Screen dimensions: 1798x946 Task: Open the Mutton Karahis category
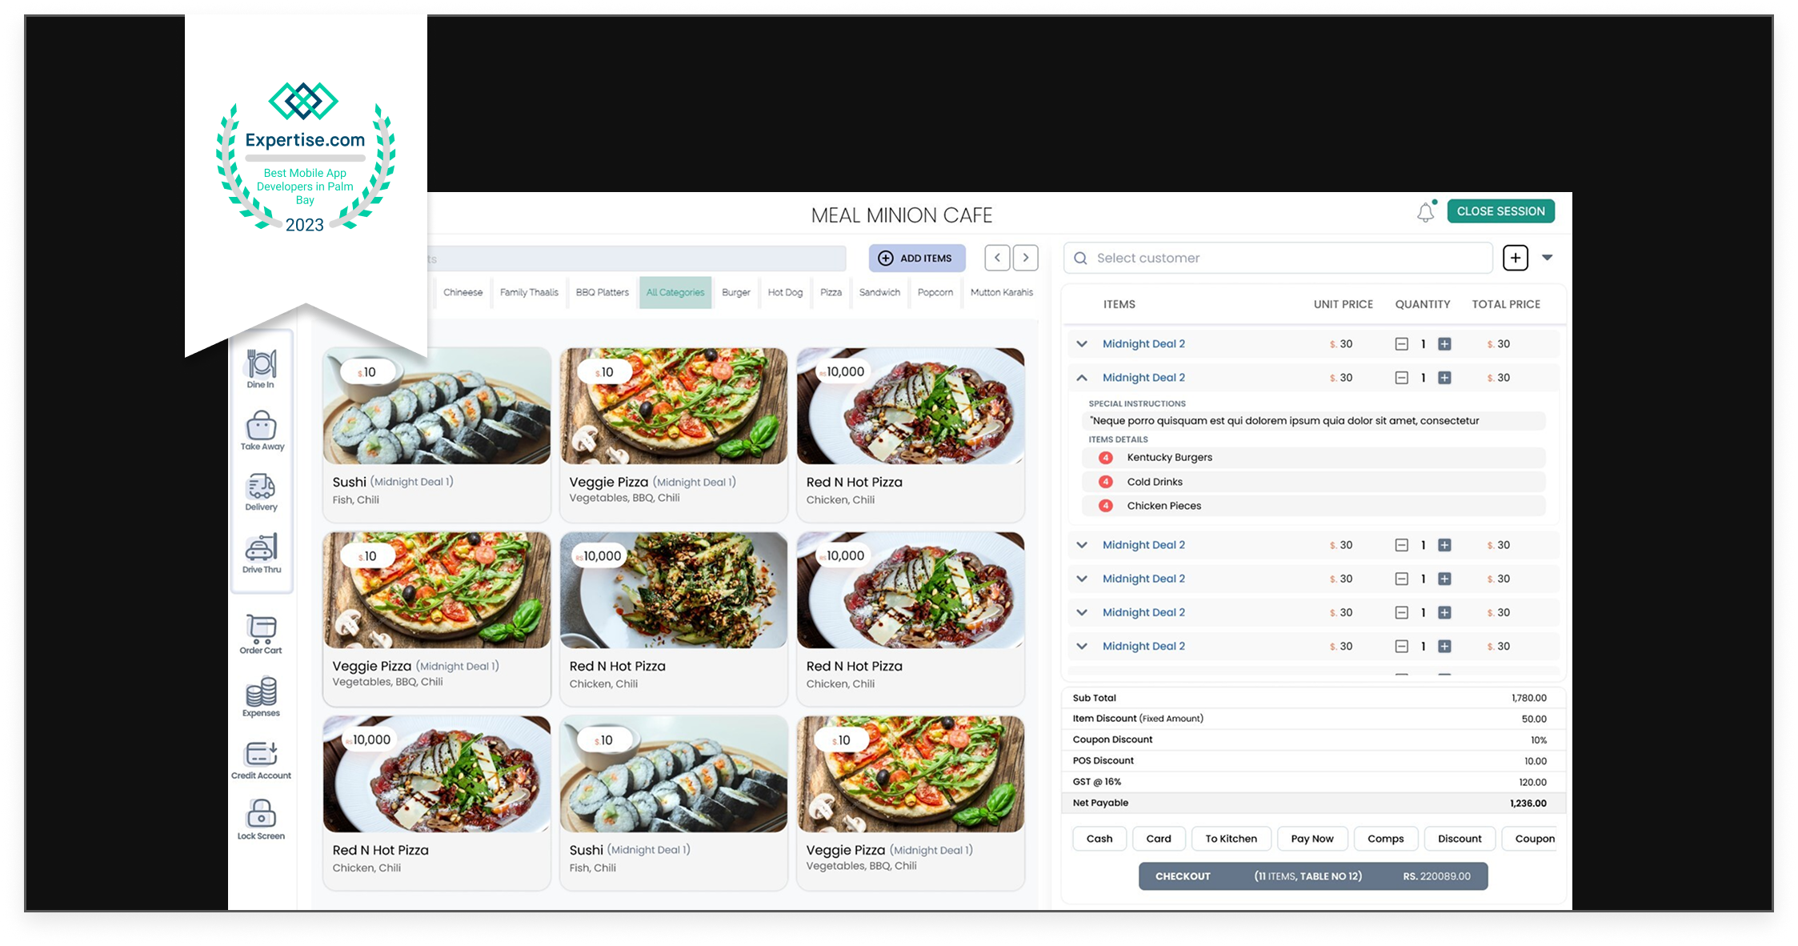pyautogui.click(x=1002, y=293)
